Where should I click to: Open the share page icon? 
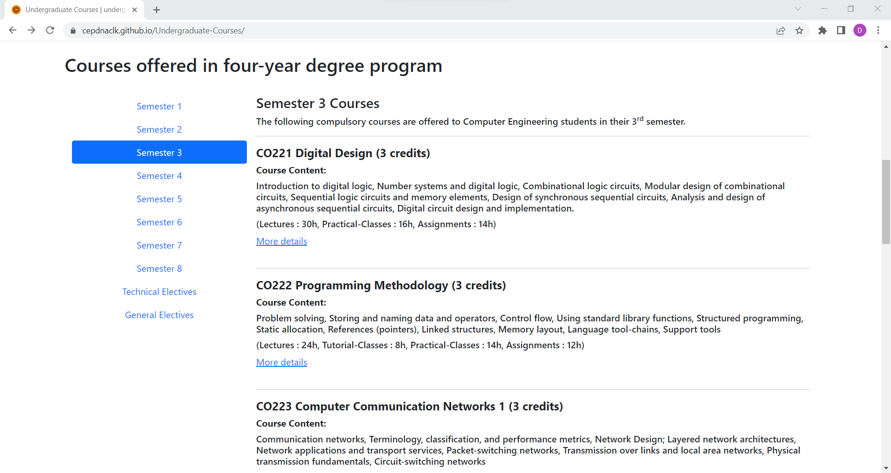coord(781,31)
